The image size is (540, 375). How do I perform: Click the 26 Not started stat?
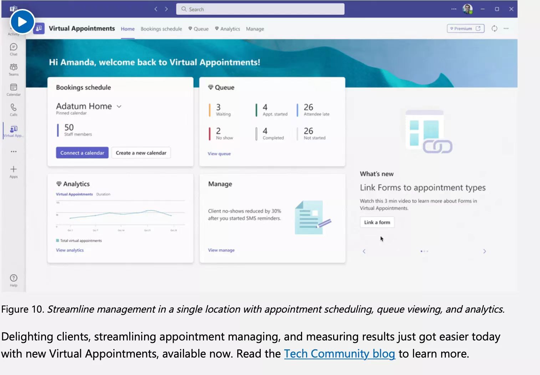(x=311, y=134)
